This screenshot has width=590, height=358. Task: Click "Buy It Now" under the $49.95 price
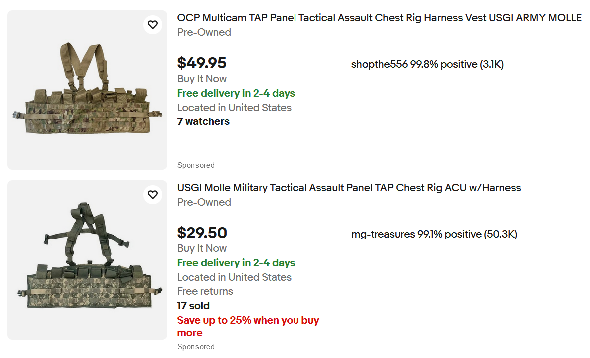pos(202,79)
